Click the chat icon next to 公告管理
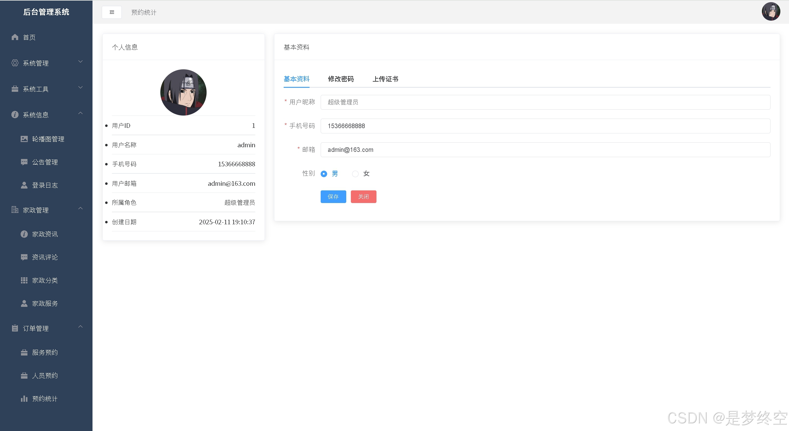Viewport: 789px width, 431px height. tap(24, 162)
